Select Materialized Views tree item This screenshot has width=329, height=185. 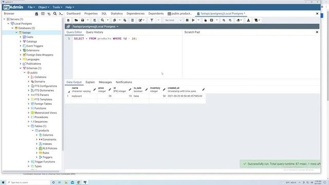45,113
